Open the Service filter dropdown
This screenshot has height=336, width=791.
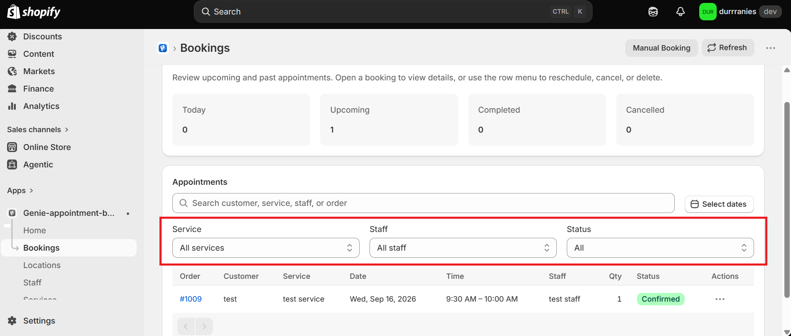pyautogui.click(x=266, y=248)
